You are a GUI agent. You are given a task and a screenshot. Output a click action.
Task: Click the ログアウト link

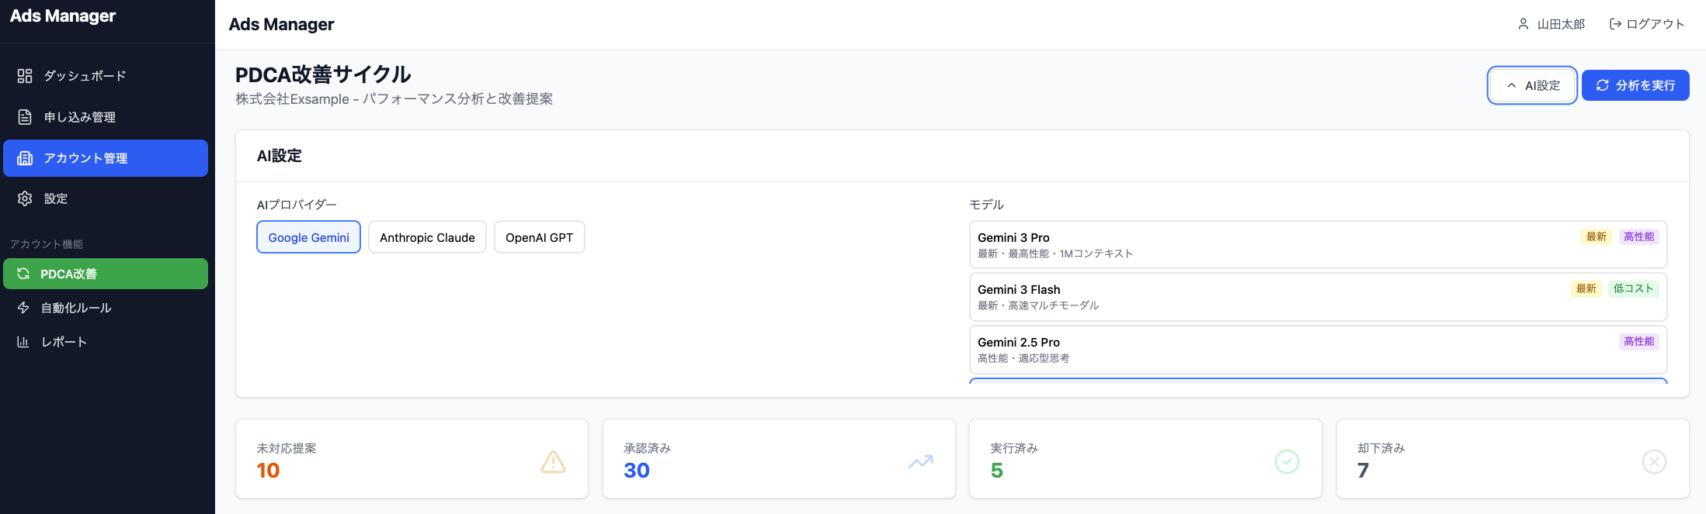[1647, 24]
